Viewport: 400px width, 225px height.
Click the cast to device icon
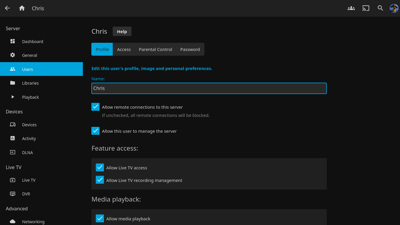coord(366,8)
